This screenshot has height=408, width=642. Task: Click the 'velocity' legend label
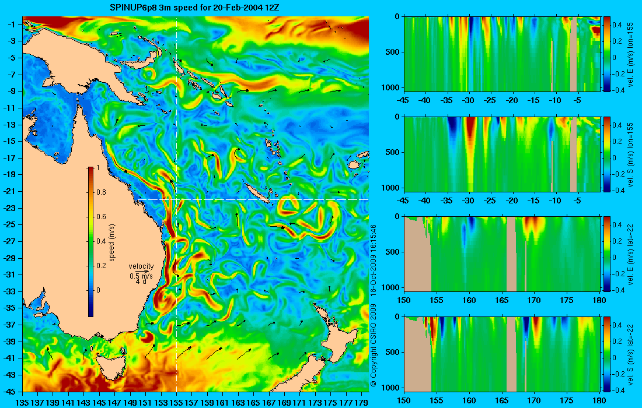[x=141, y=266]
